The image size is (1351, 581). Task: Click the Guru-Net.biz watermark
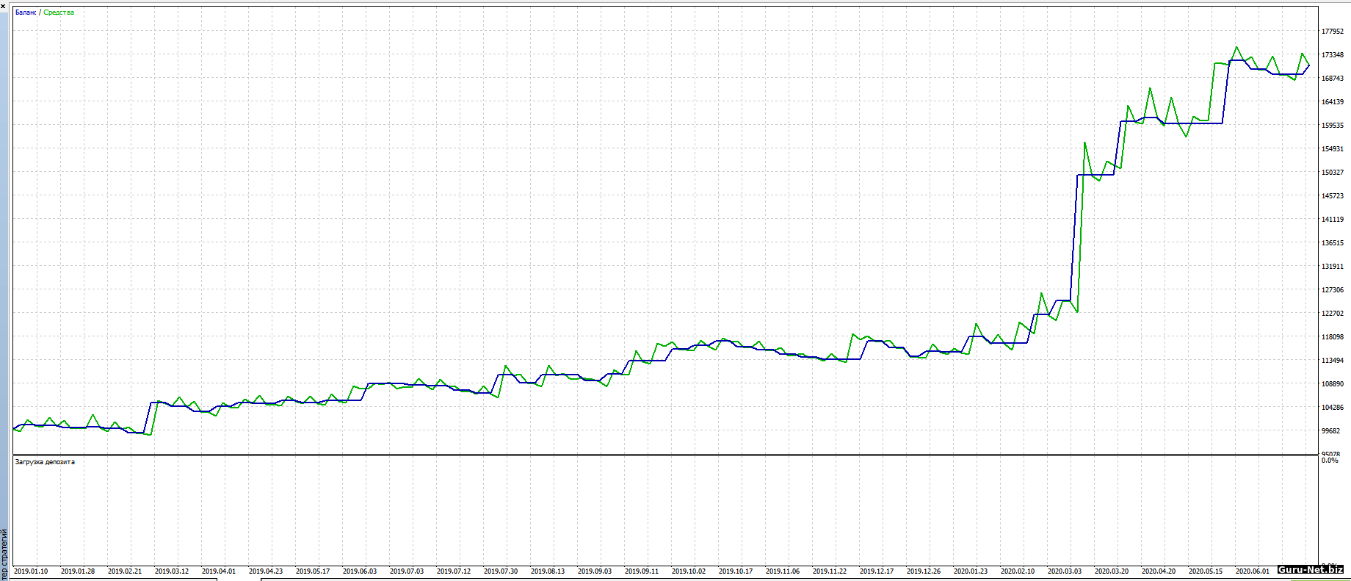tap(1310, 569)
